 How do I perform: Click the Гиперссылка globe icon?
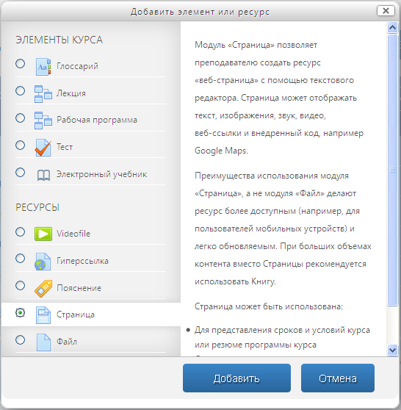pyautogui.click(x=43, y=262)
